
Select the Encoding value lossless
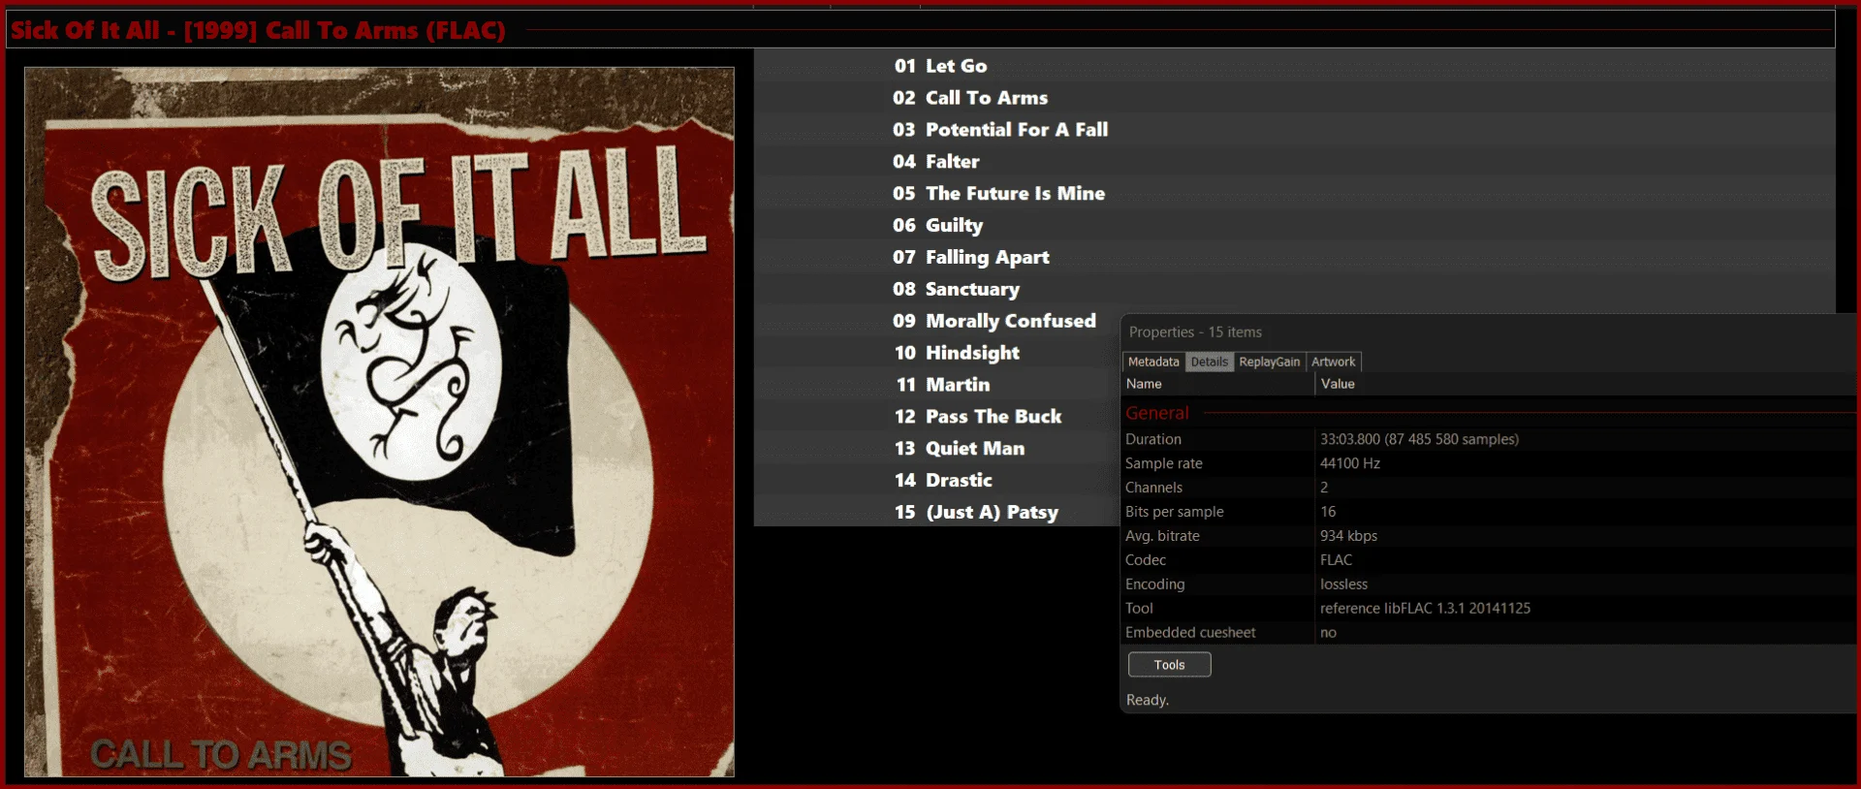tap(1343, 584)
